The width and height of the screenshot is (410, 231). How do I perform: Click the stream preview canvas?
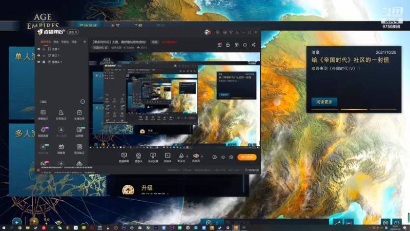[x=174, y=101]
